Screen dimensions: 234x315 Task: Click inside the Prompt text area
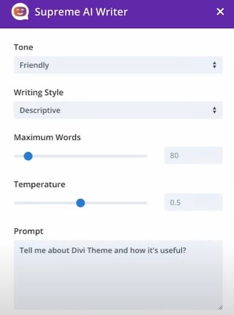coord(118,275)
